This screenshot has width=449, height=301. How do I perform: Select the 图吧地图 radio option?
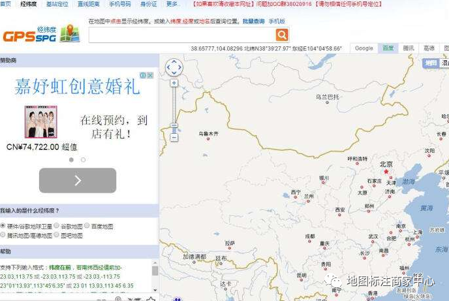click(x=57, y=235)
